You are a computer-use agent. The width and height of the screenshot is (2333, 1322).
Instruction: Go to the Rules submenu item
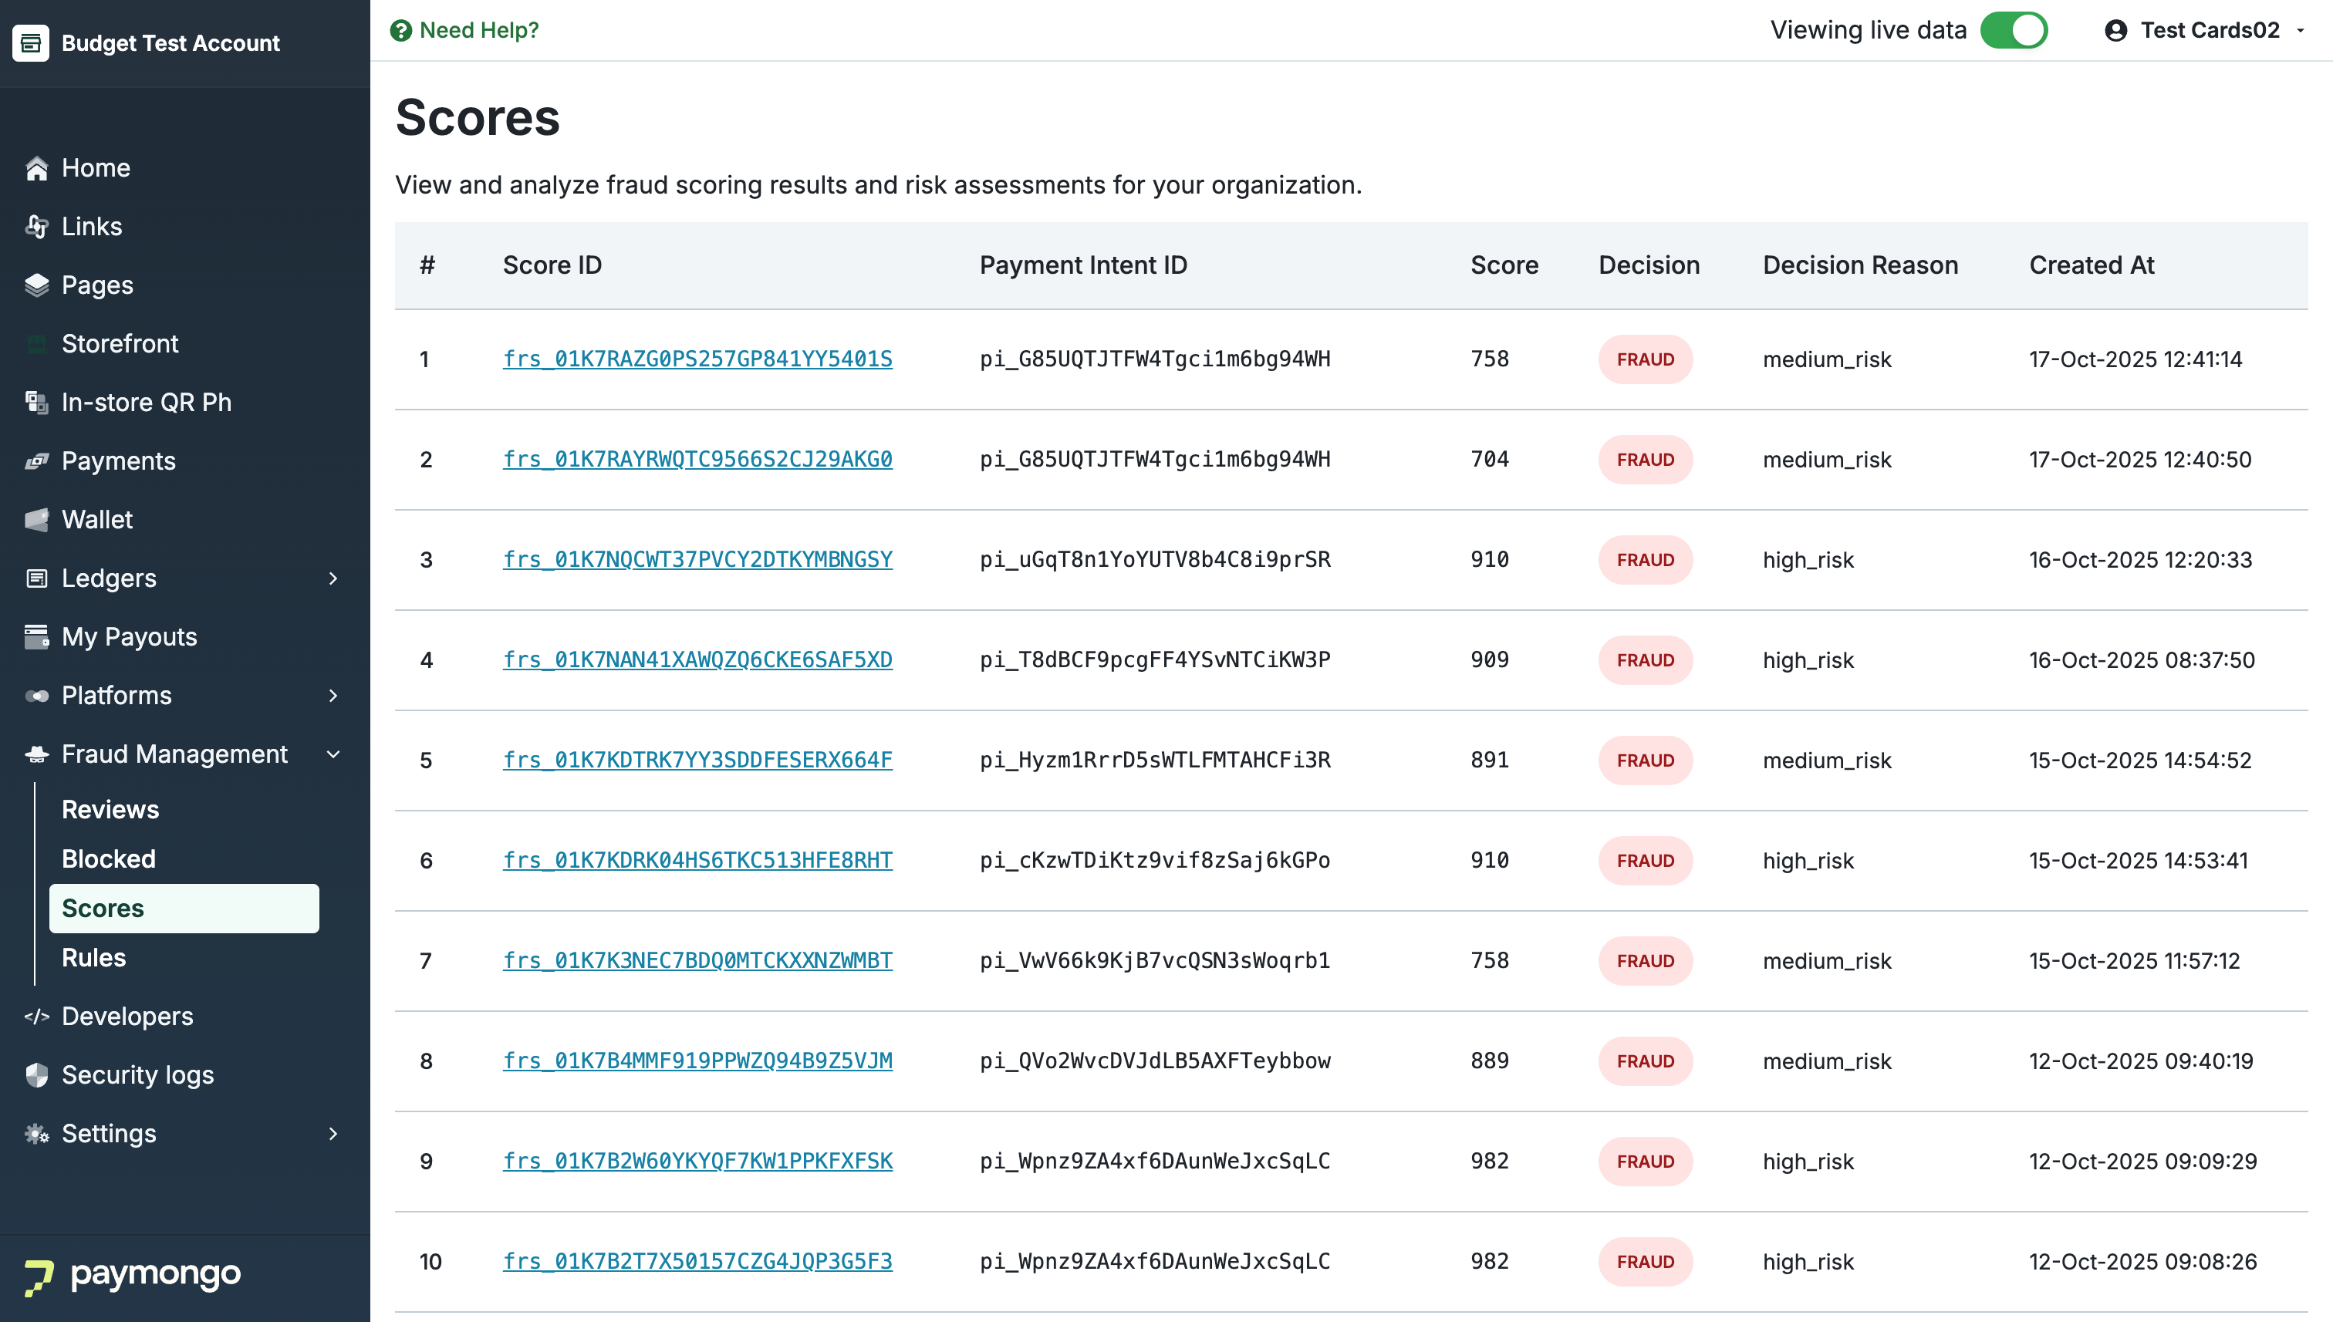(x=93, y=958)
